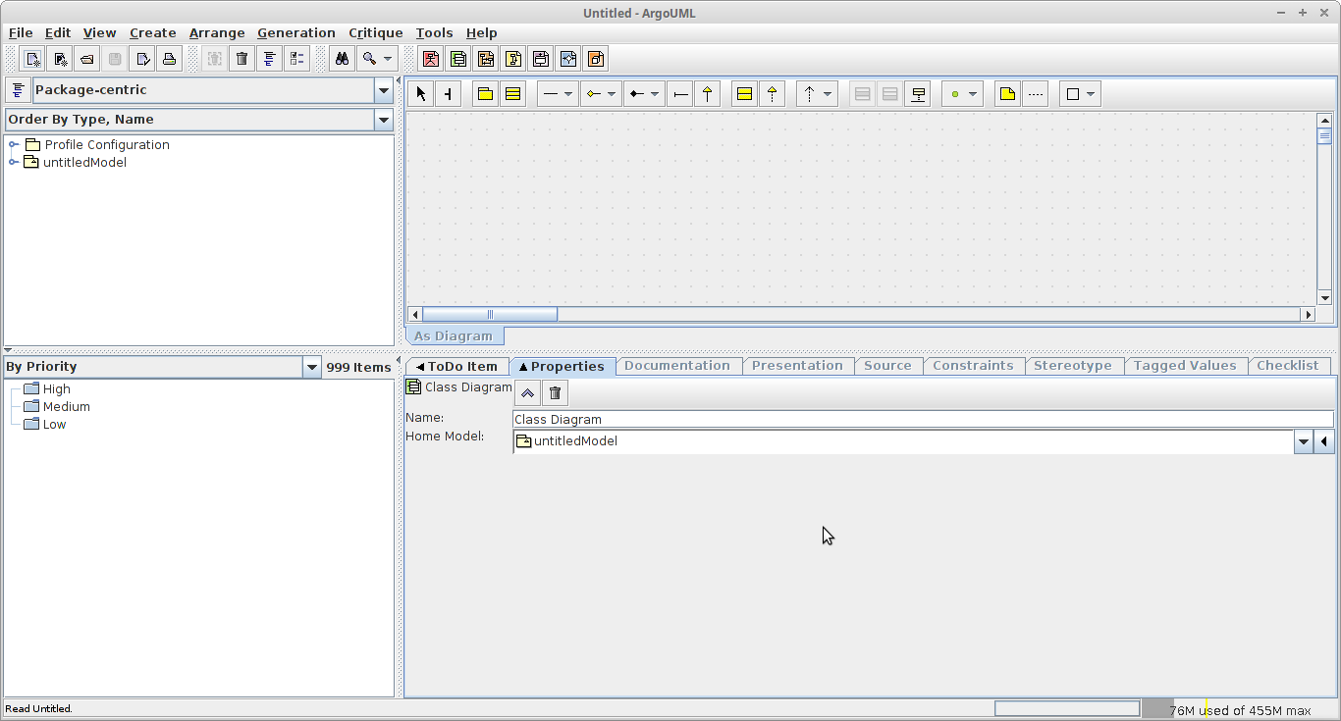1341x721 pixels.
Task: Open the Package-centric perspective combo box
Action: [x=213, y=90]
